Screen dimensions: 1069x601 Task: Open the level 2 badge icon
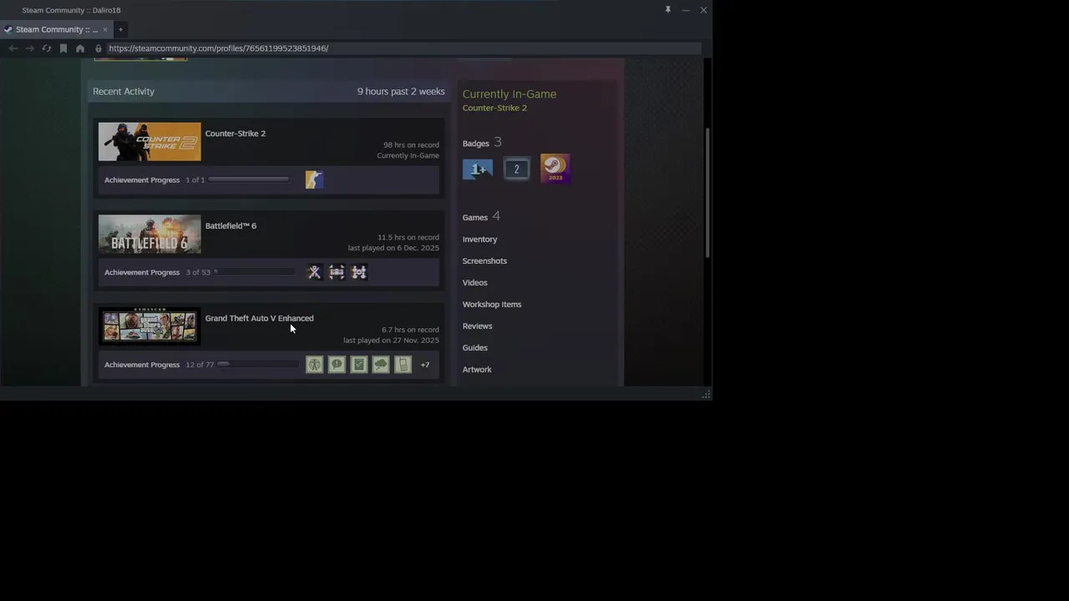(516, 169)
